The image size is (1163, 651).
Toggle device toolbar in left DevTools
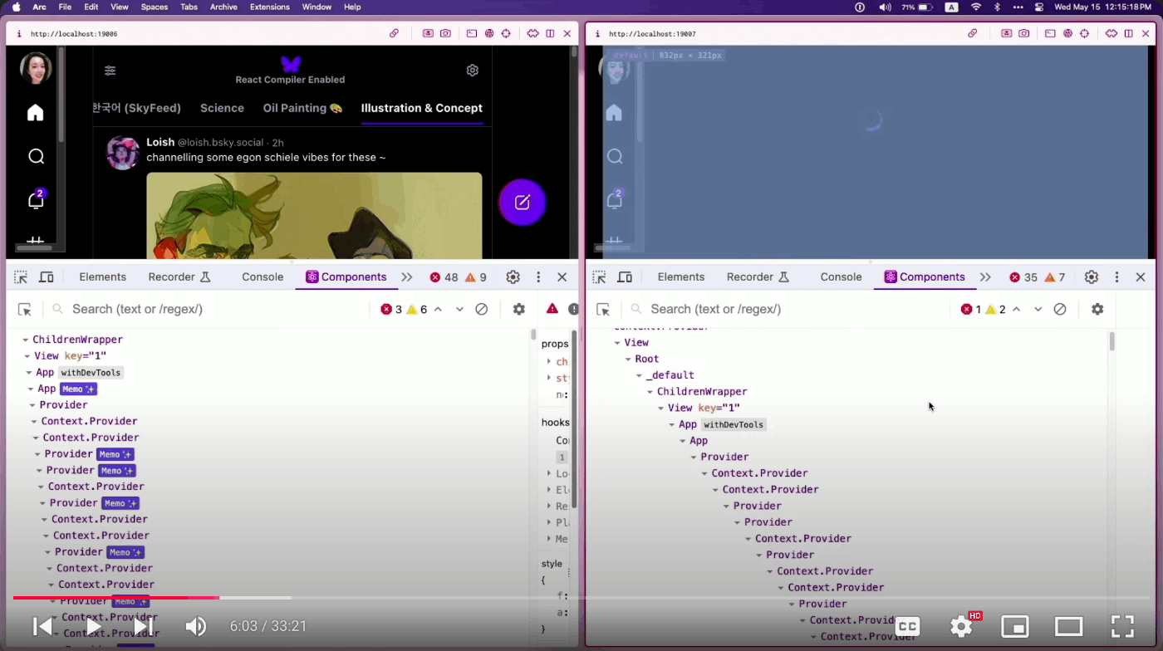pyautogui.click(x=47, y=277)
